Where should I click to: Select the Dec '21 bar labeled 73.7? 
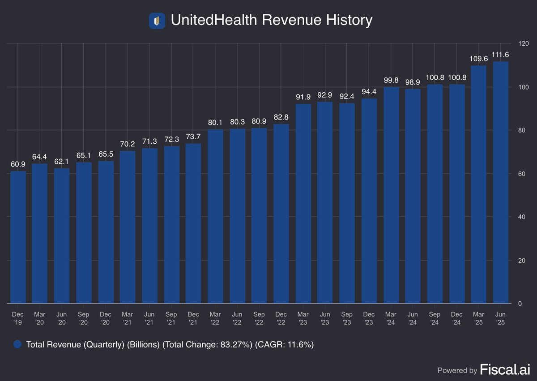pos(194,223)
